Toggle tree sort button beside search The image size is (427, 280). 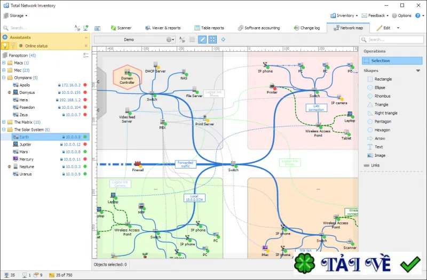[x=77, y=28]
